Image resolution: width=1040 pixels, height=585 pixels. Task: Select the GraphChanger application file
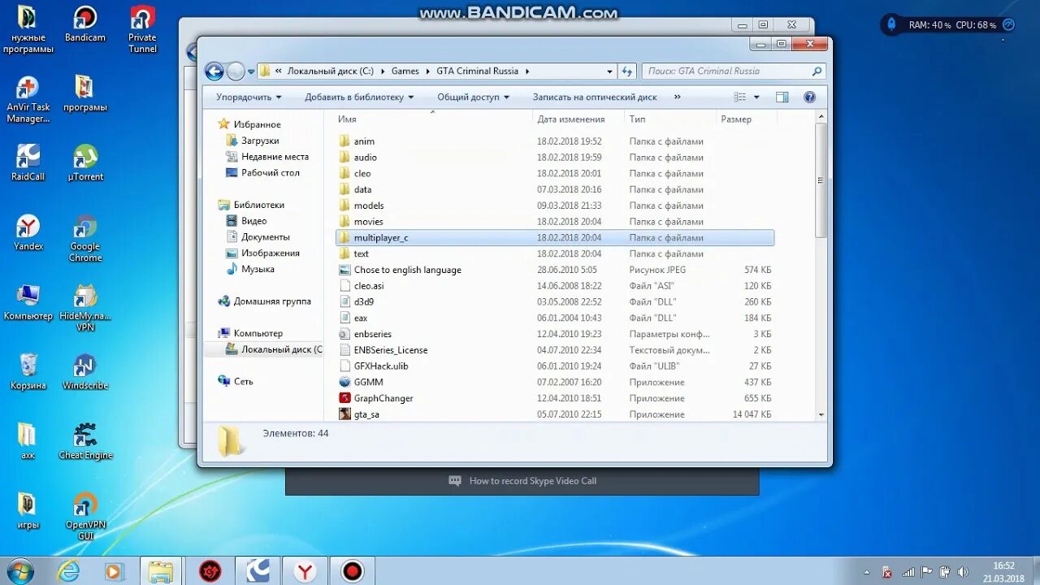tap(555, 398)
